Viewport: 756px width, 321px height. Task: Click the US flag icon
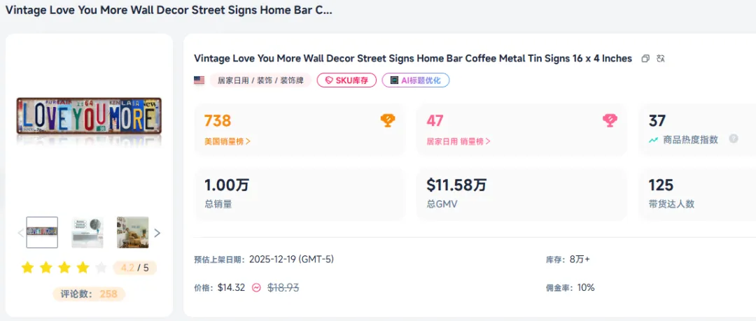pos(199,80)
